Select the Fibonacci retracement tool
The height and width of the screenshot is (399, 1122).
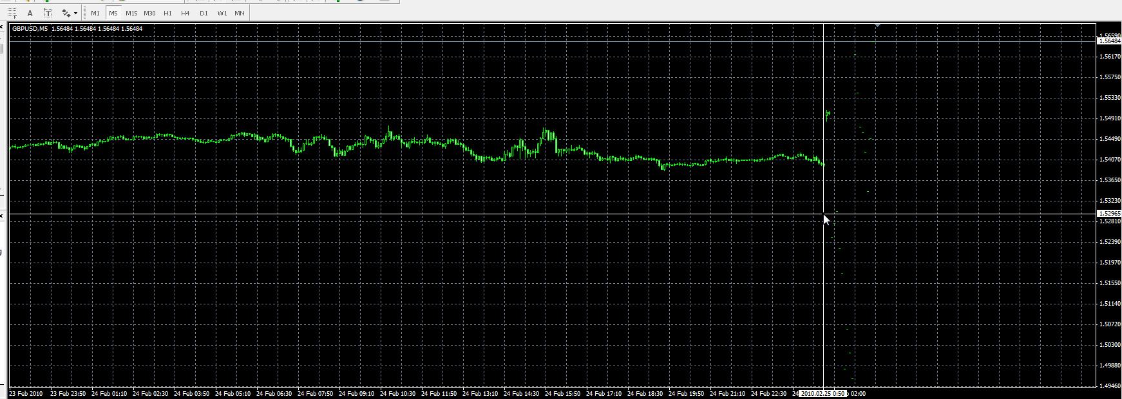(x=12, y=13)
